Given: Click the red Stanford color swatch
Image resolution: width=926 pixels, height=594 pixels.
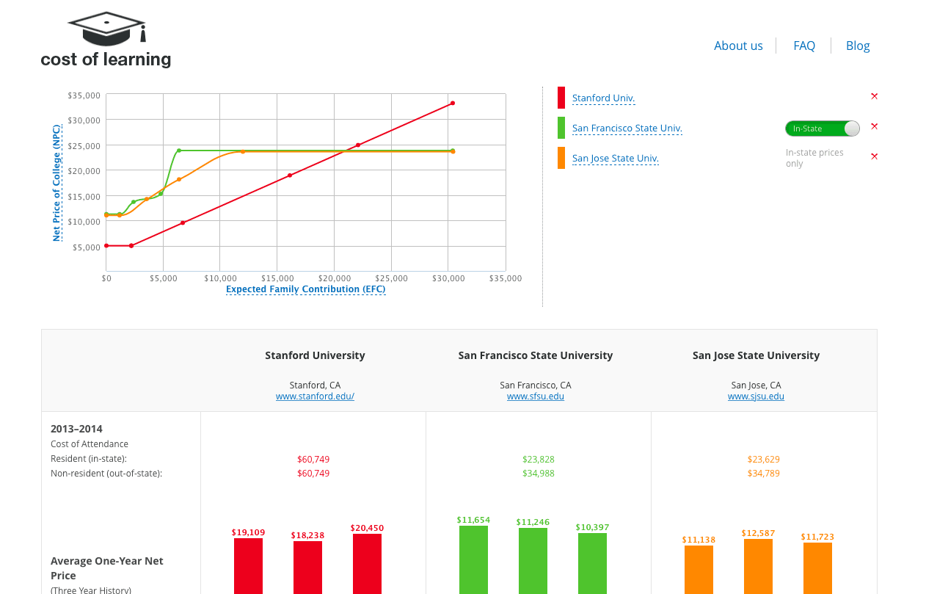Looking at the screenshot, I should [x=561, y=98].
